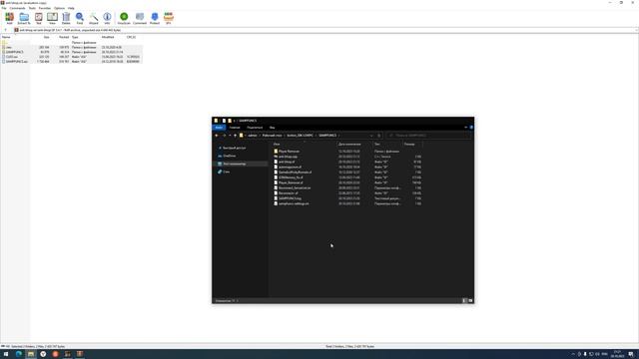Click the Extract To toolbar icon
The image size is (639, 359).
click(x=24, y=18)
